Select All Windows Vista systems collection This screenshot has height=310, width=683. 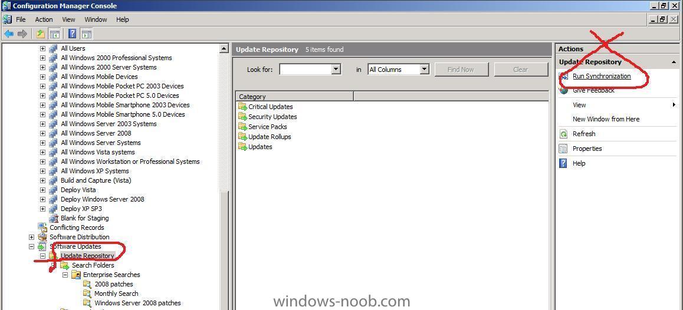[97, 152]
